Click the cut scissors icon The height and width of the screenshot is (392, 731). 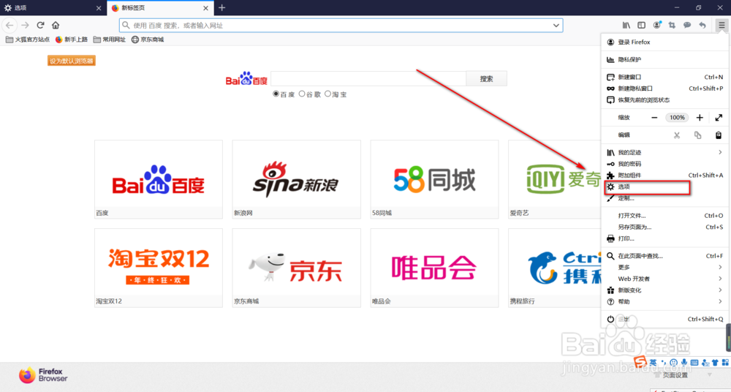(x=676, y=135)
